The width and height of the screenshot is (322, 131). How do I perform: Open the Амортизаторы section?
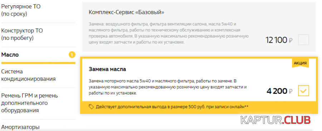click(20, 127)
